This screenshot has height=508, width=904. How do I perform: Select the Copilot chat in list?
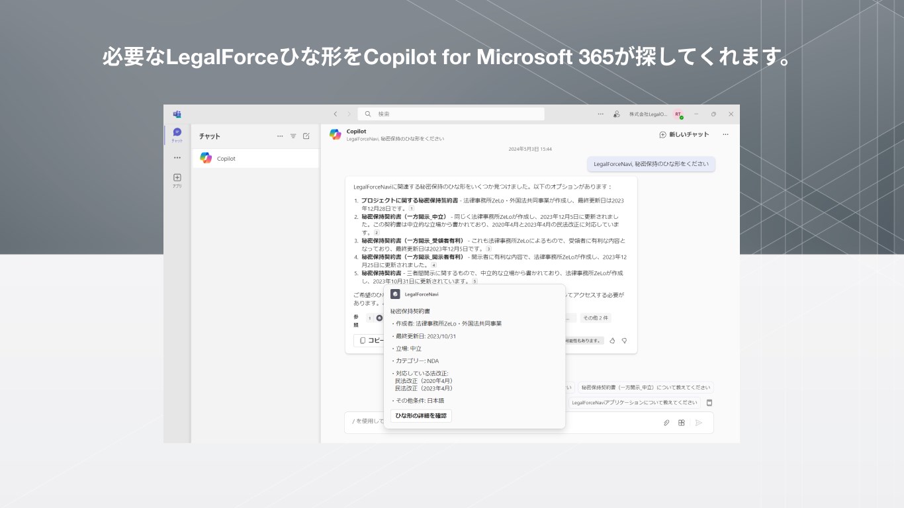[255, 158]
